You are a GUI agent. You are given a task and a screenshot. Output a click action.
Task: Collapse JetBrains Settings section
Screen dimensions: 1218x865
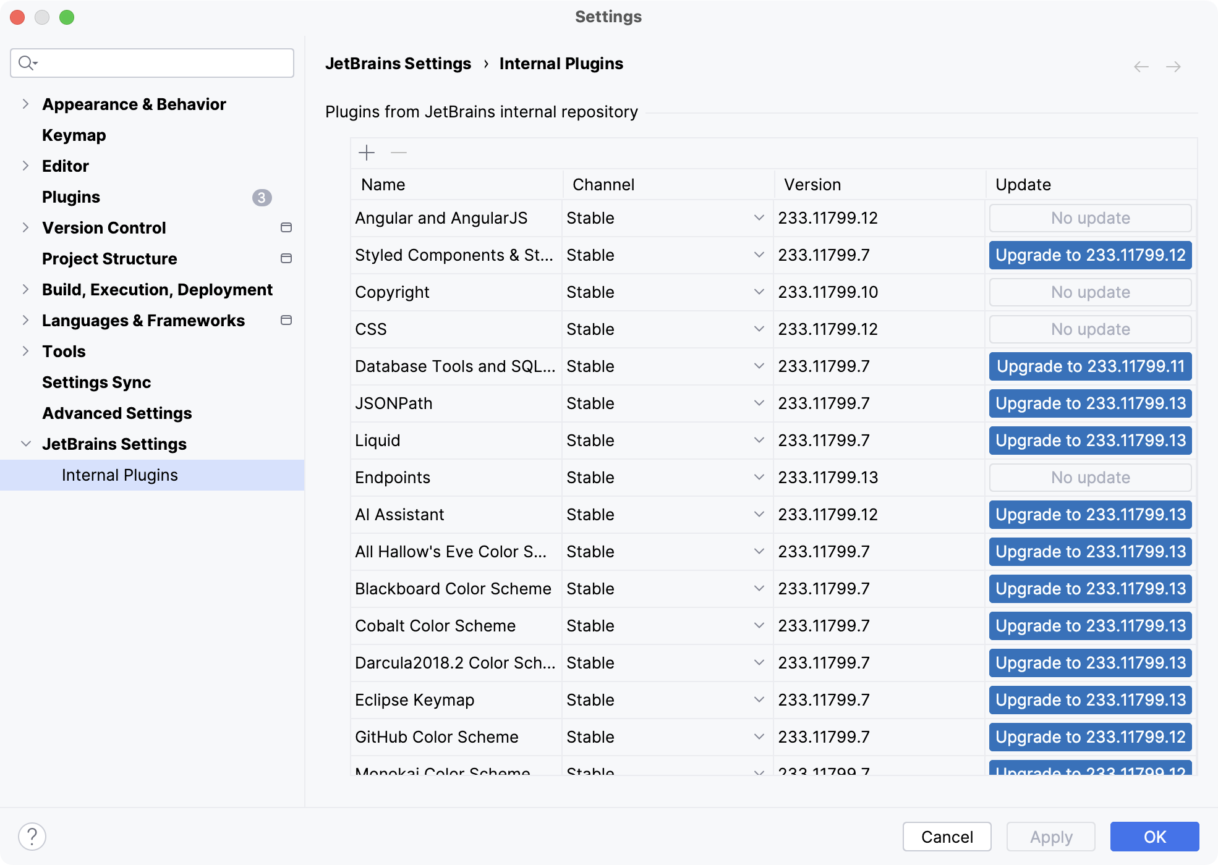(25, 444)
